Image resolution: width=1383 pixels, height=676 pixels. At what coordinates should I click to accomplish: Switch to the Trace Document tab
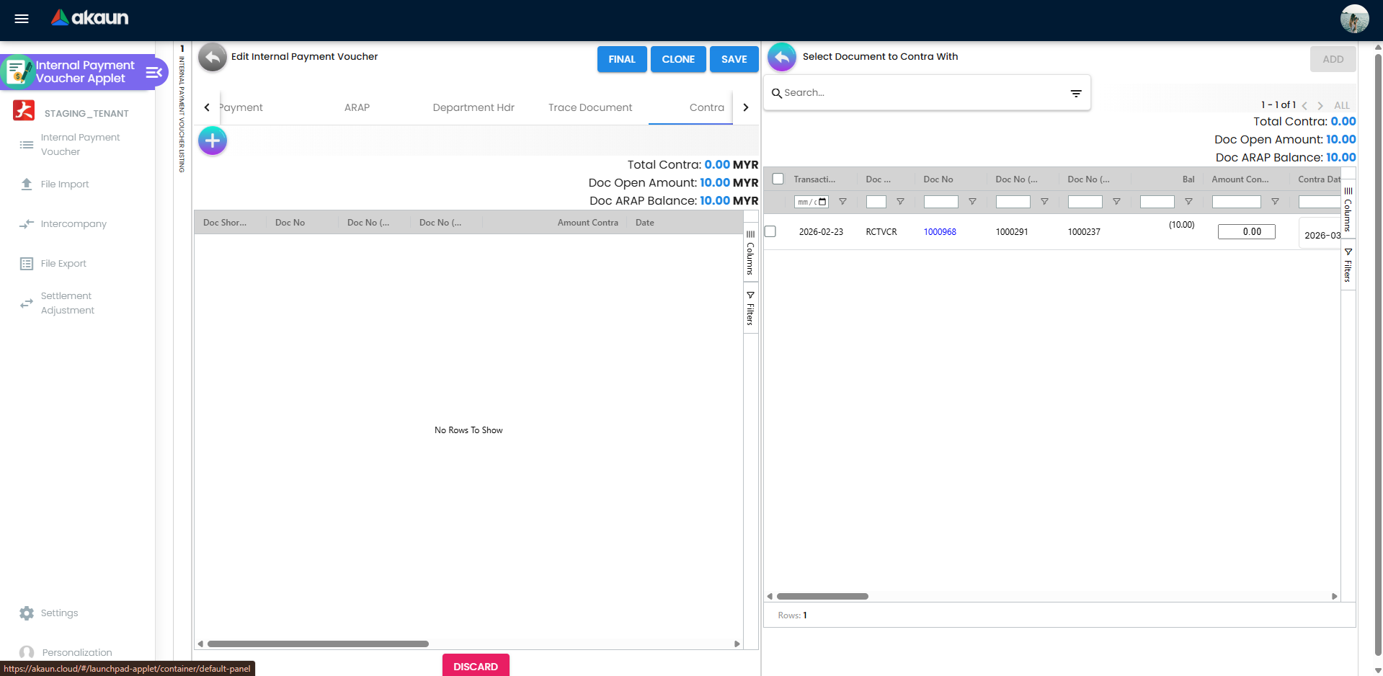tap(590, 107)
